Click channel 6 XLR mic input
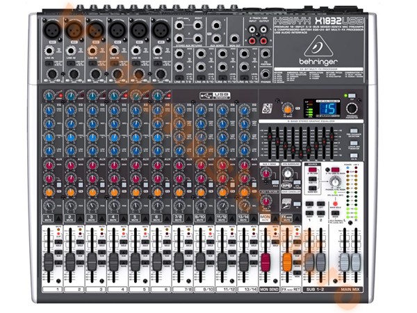This screenshot has height=313, width=417. pos(161,30)
